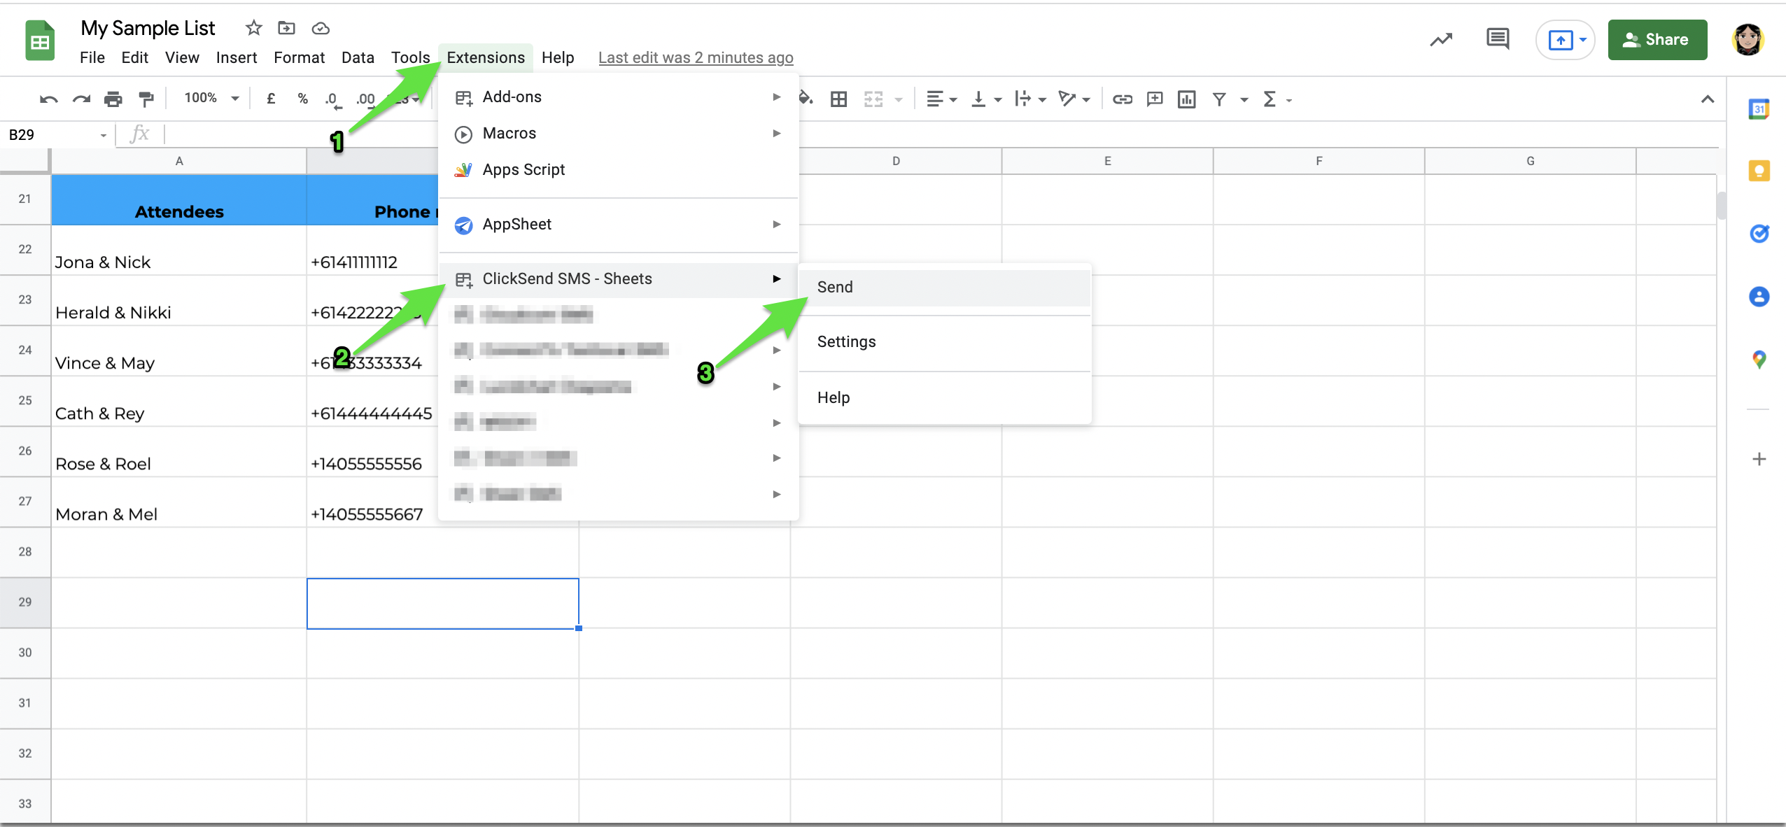Open the account avatar
The width and height of the screenshot is (1786, 827).
point(1748,40)
